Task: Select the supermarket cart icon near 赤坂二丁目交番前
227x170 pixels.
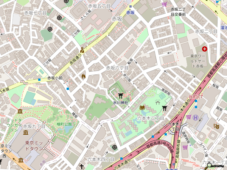Action: (x=164, y=4)
